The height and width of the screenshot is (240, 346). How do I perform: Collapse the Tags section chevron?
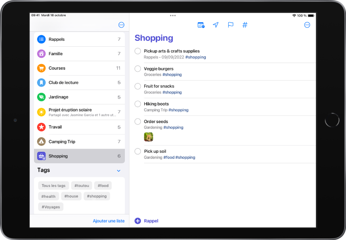[x=118, y=170]
